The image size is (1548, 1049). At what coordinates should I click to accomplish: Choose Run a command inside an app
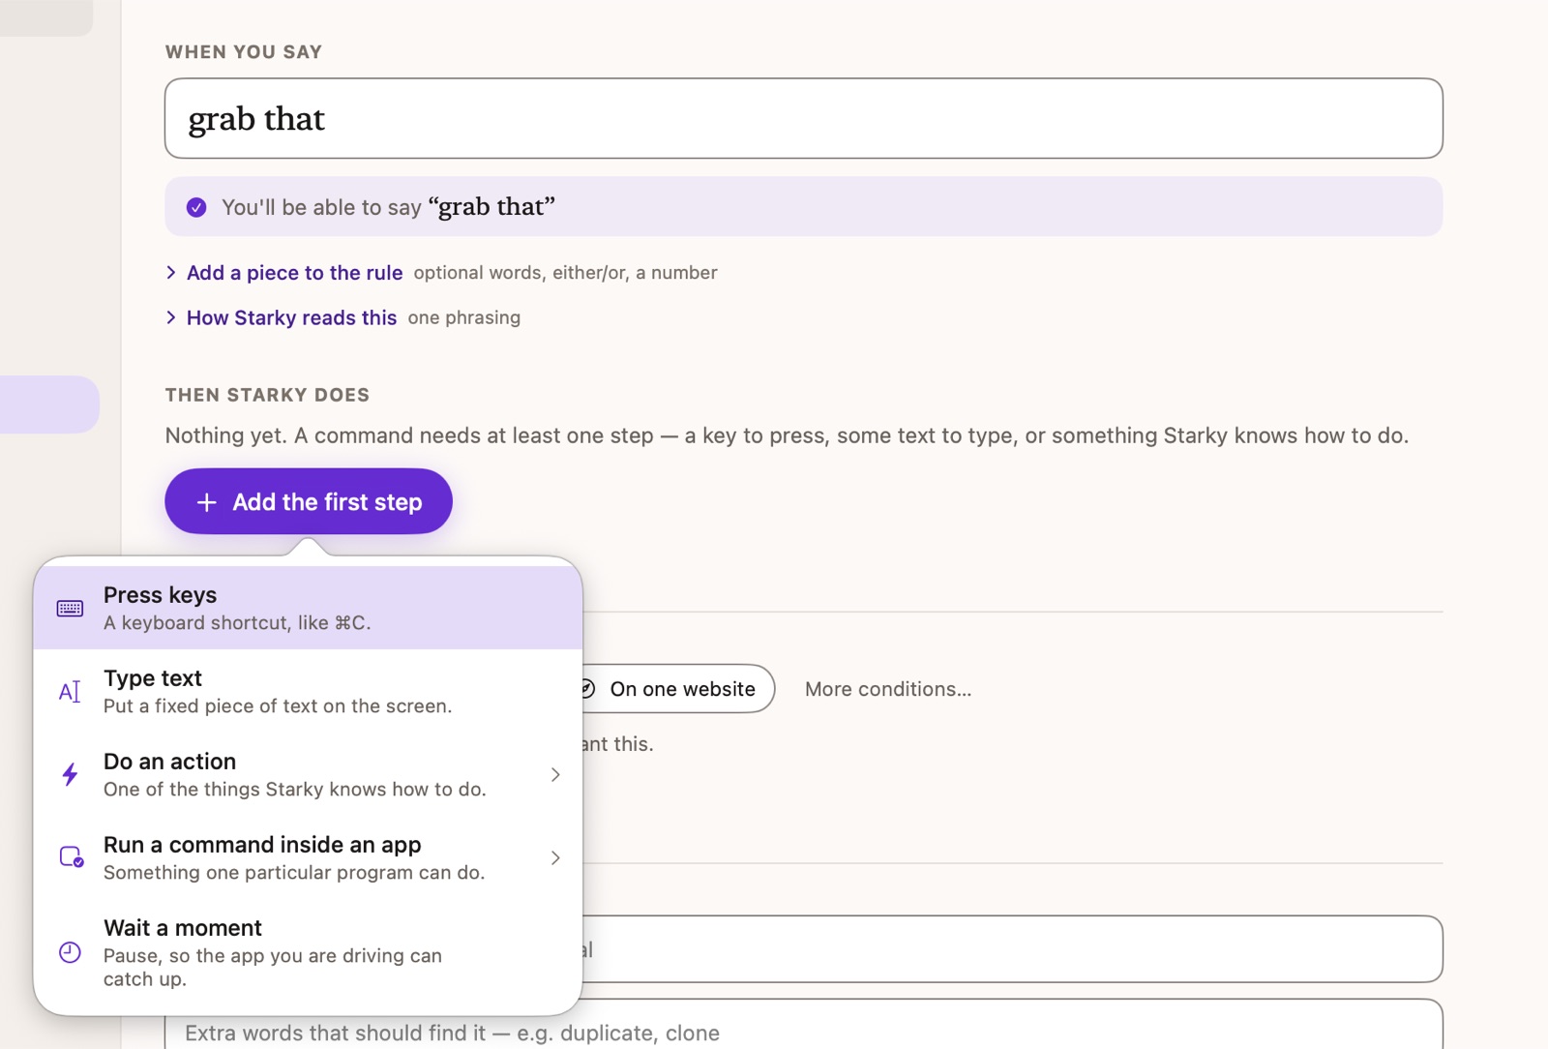308,857
